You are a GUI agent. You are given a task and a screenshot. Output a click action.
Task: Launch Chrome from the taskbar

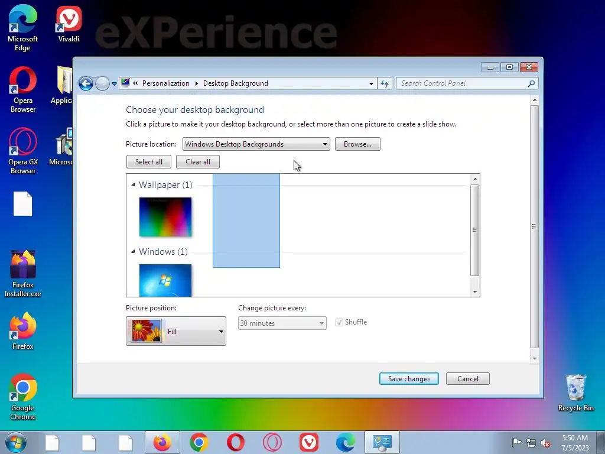pos(199,442)
